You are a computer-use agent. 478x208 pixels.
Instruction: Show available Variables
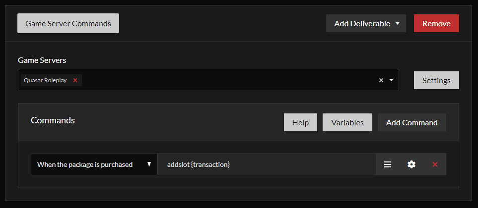[x=347, y=122]
